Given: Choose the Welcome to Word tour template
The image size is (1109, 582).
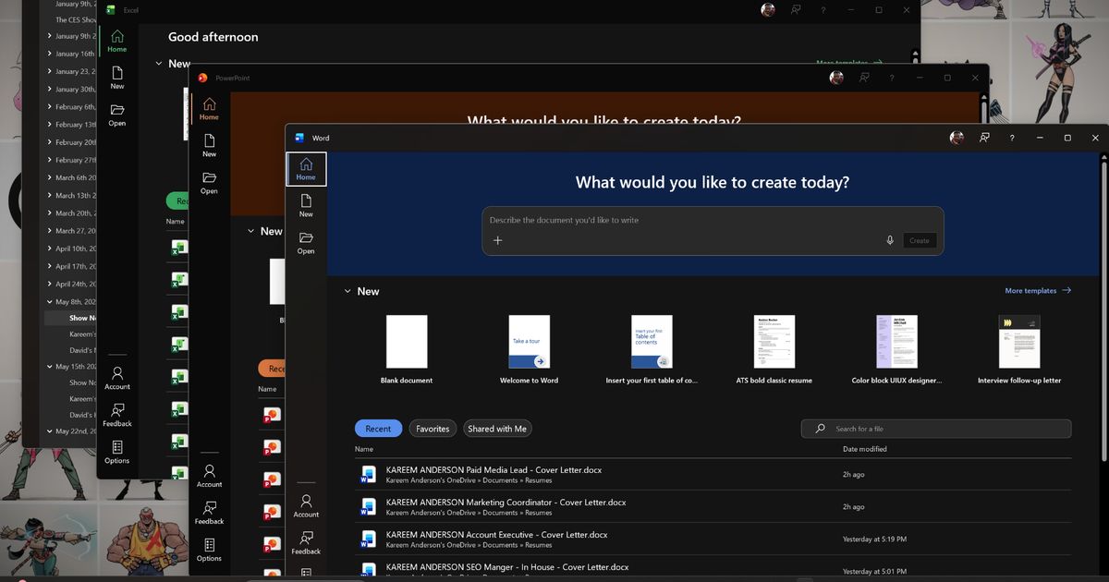Looking at the screenshot, I should [529, 349].
